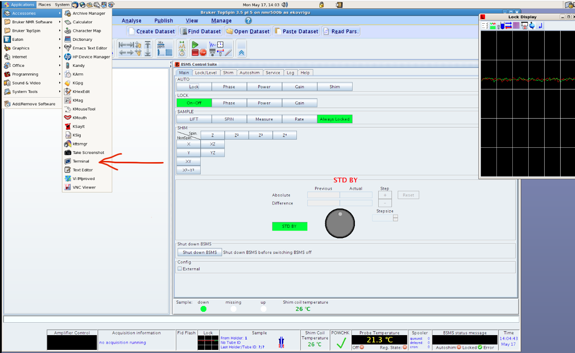
Task: Click the Create Dataset button
Action: 152,31
